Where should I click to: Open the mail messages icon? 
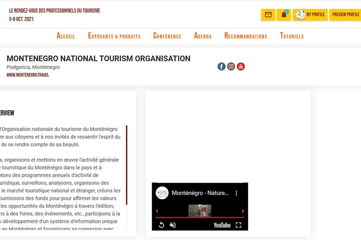[x=268, y=15]
